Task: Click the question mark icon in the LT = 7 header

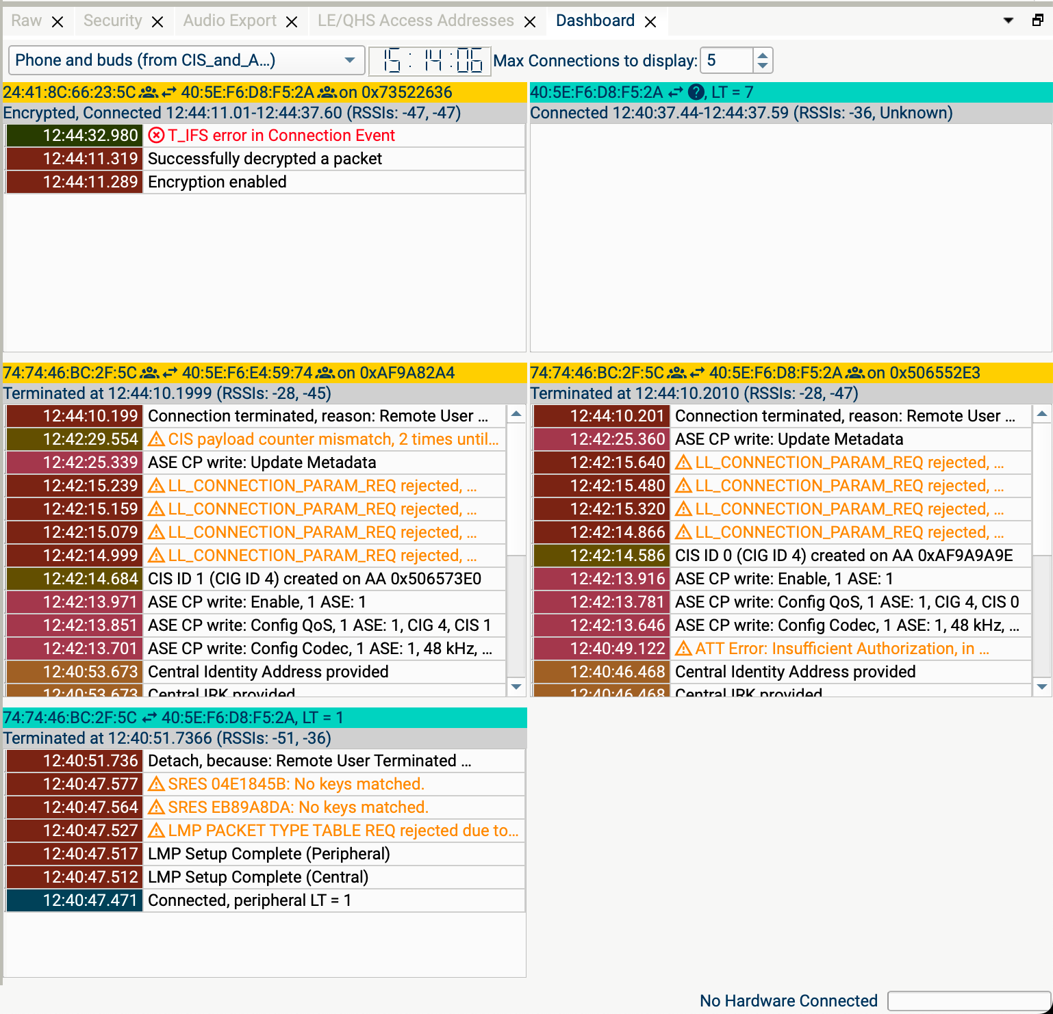Action: point(696,92)
